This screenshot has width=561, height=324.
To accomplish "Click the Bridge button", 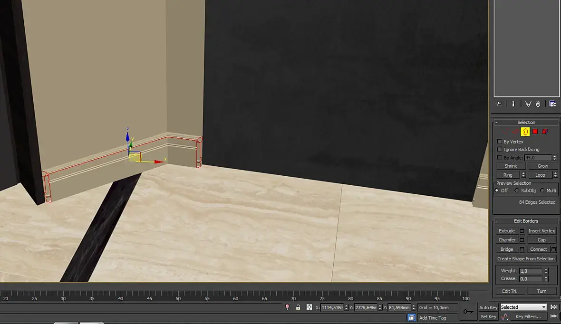I will [x=507, y=249].
